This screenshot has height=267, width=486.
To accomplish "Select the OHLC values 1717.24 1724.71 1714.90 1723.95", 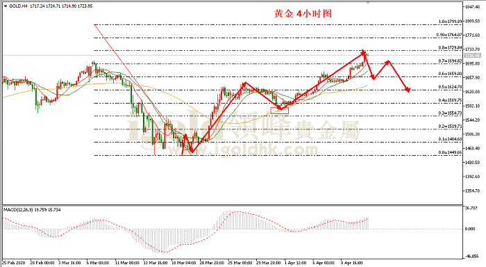I will pyautogui.click(x=61, y=6).
